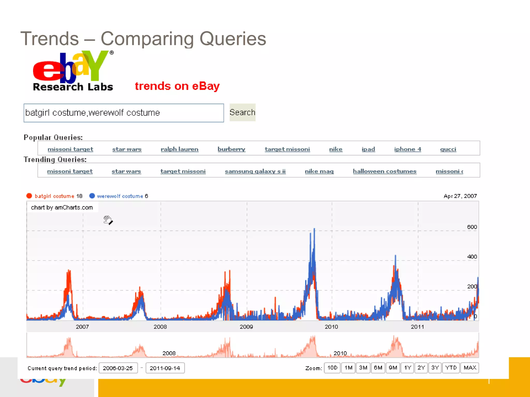Set zoom to 6M
Screen dimensions: 530x397
pos(378,368)
